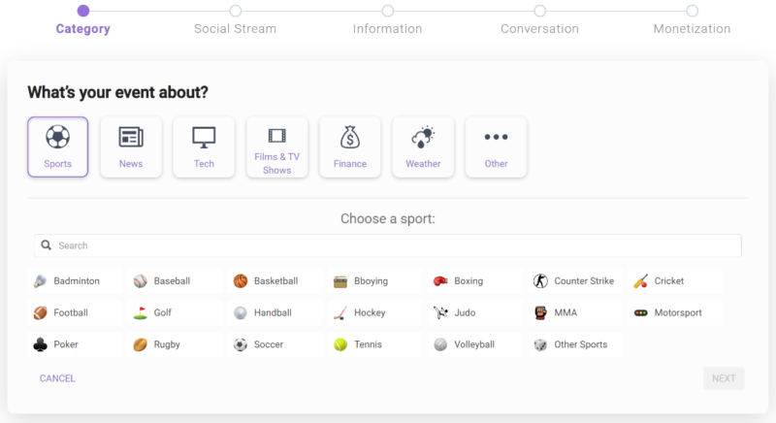Choose Badminton from sport list
Viewport: 776px width, 423px height.
coord(75,281)
